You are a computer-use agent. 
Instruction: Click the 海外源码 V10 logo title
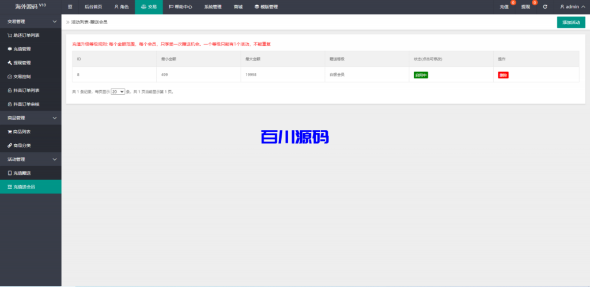31,7
